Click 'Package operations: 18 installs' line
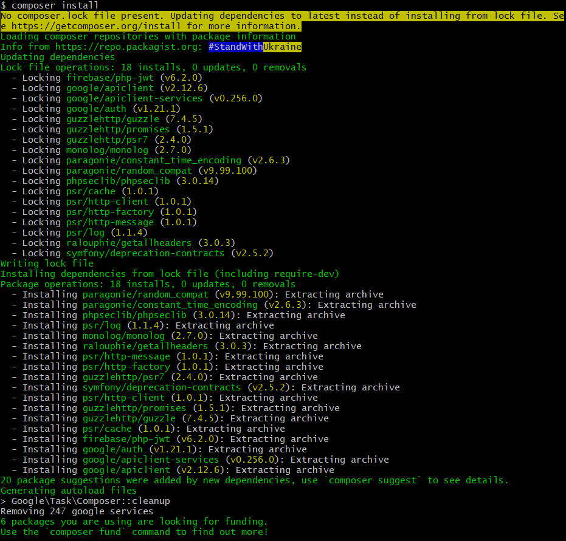566x541 pixels. [x=148, y=284]
